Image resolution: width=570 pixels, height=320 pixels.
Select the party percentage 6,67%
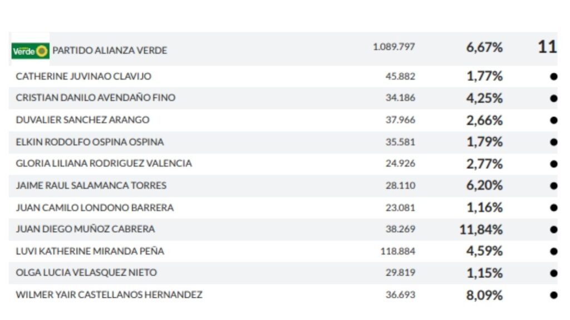coord(484,47)
